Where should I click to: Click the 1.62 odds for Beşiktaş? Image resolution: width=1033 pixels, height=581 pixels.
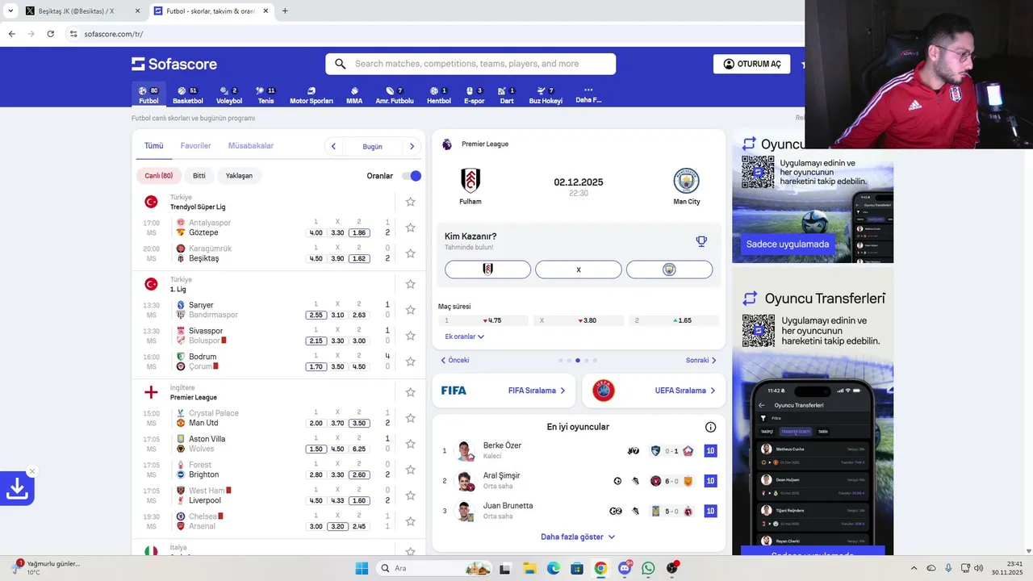pos(359,258)
